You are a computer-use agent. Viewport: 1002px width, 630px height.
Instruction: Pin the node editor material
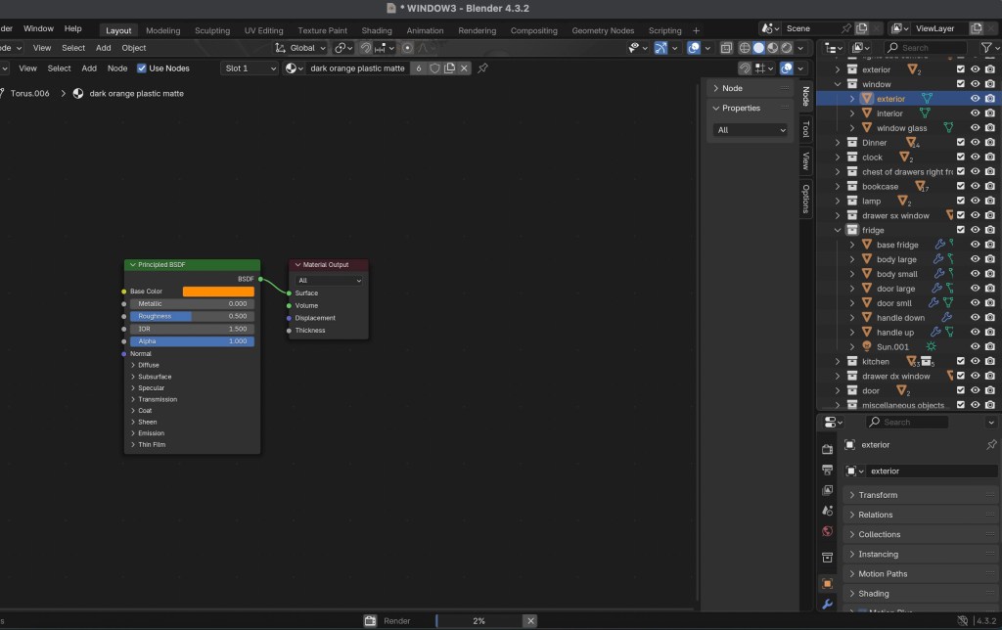click(482, 68)
